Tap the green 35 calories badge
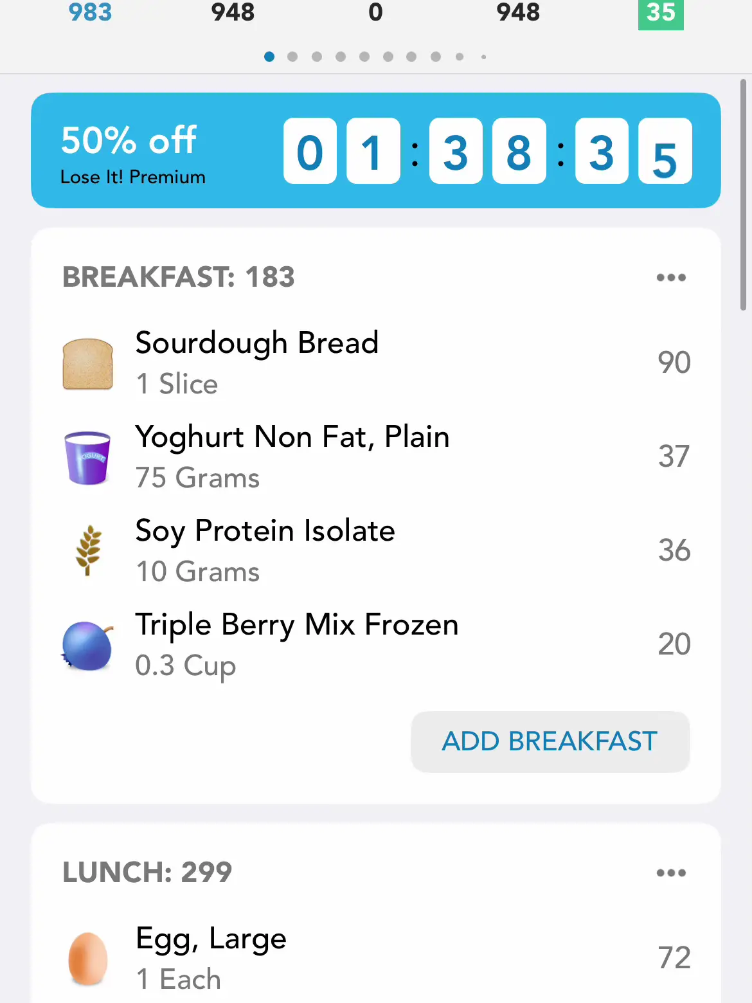752x1003 pixels. click(x=660, y=13)
